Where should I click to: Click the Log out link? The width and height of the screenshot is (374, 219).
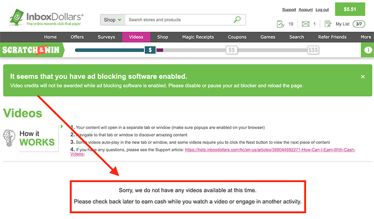322,10
